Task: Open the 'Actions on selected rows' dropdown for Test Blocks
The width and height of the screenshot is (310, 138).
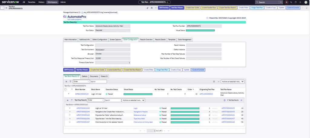Action: (x=232, y=82)
